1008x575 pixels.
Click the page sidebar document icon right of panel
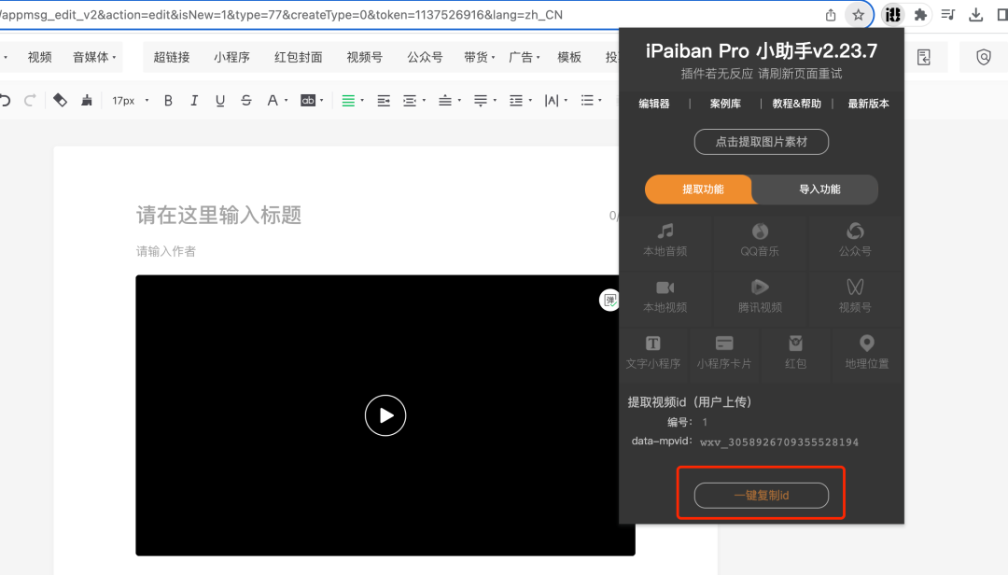click(924, 57)
